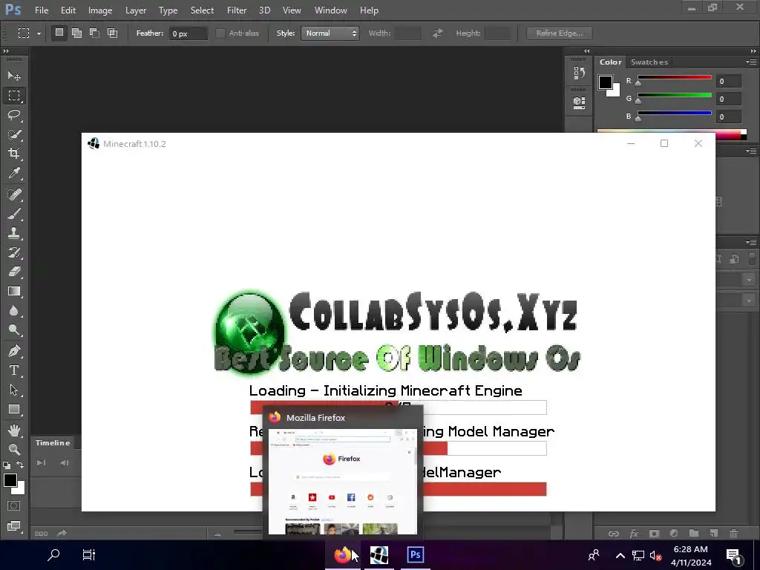Select the Rectangle shape tool
This screenshot has height=570, width=760.
point(14,410)
